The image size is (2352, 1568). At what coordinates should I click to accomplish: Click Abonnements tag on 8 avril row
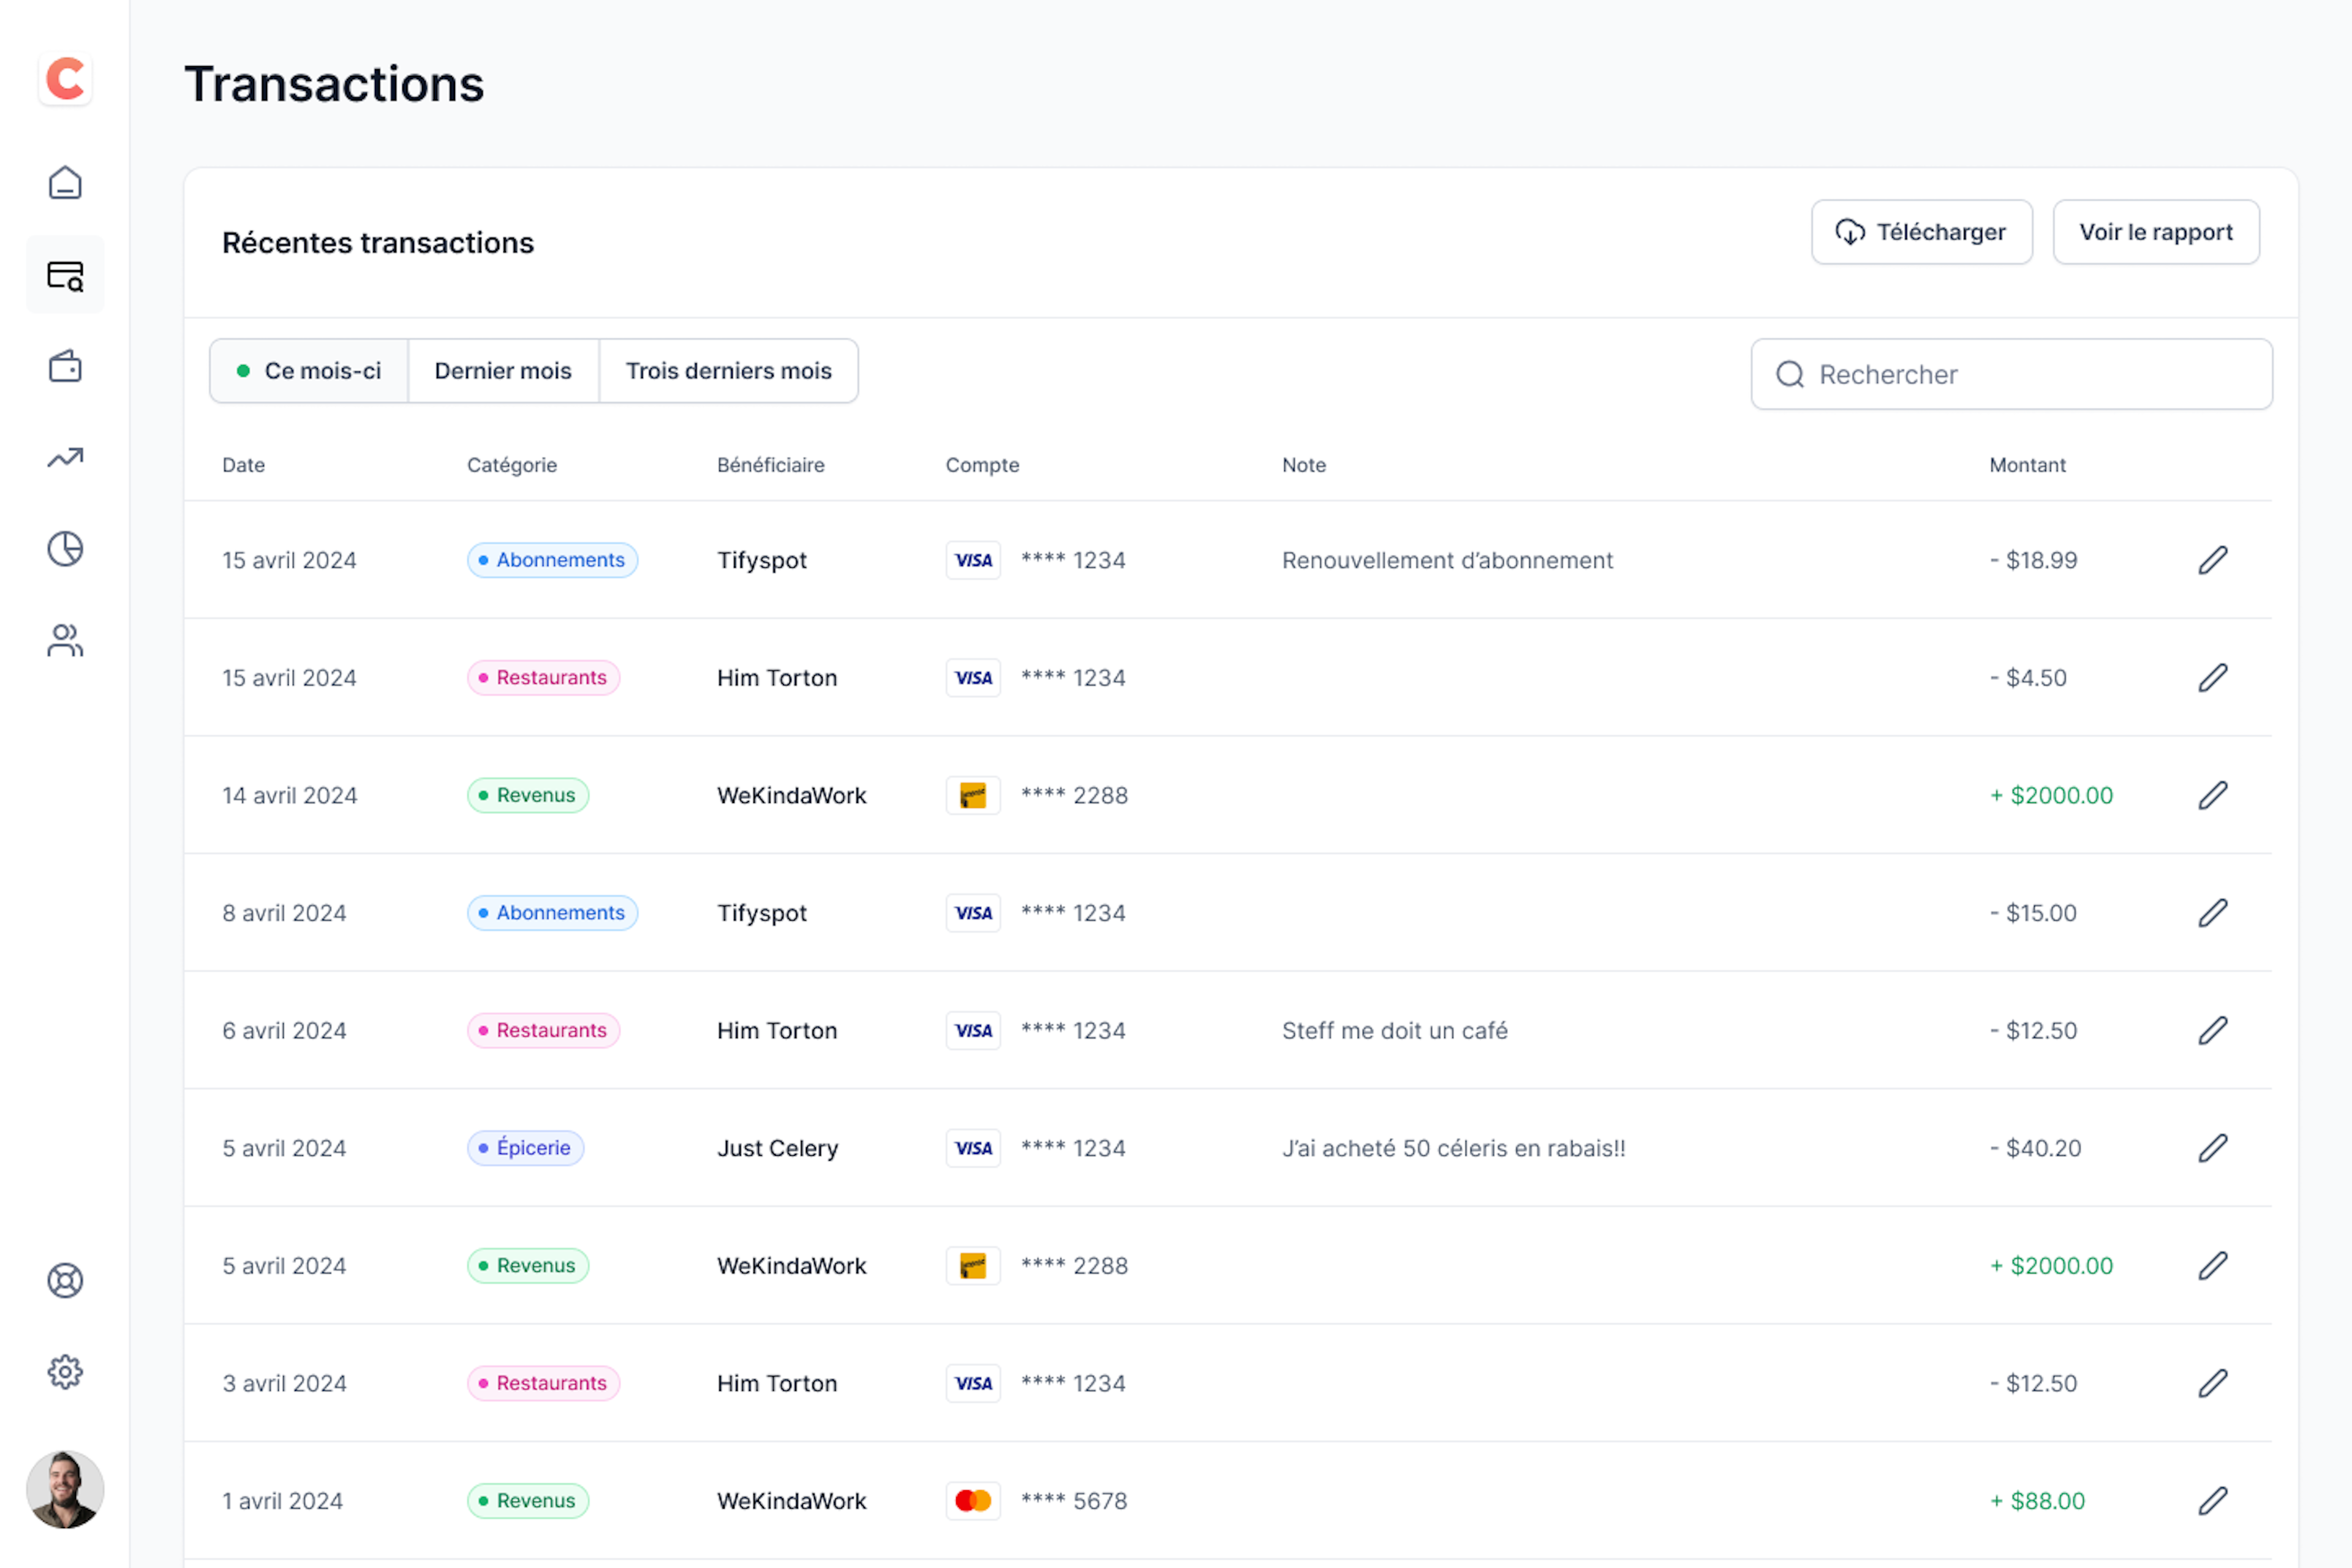552,913
